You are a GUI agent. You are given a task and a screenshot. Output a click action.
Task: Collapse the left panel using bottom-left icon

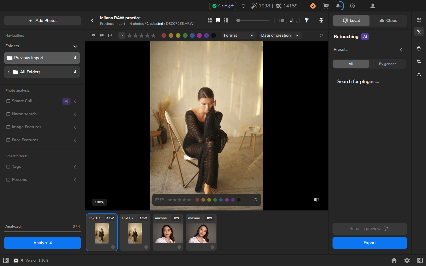point(6,260)
